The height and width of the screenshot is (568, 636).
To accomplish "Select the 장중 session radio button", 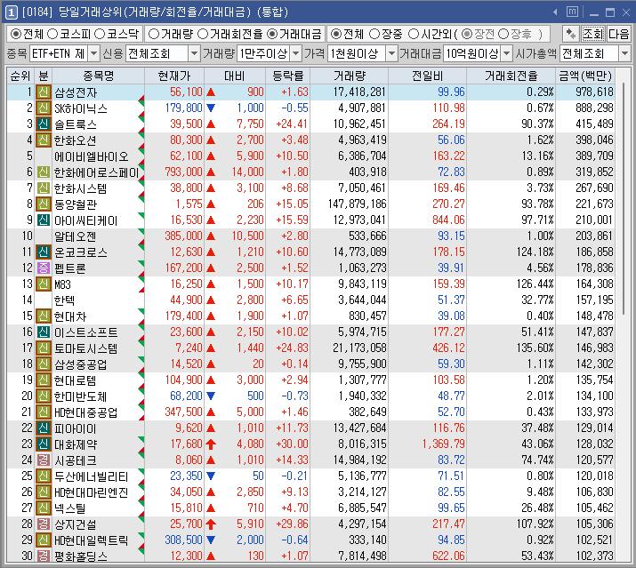I will pyautogui.click(x=374, y=34).
